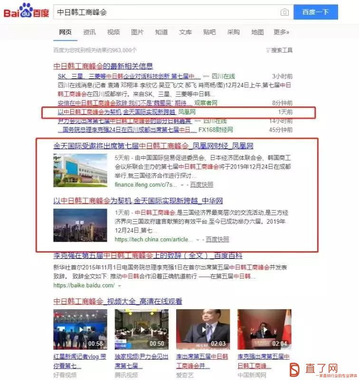Open 李出席第五届中日韩工商峰会并 title link
The image size is (359, 380).
[x=202, y=361]
